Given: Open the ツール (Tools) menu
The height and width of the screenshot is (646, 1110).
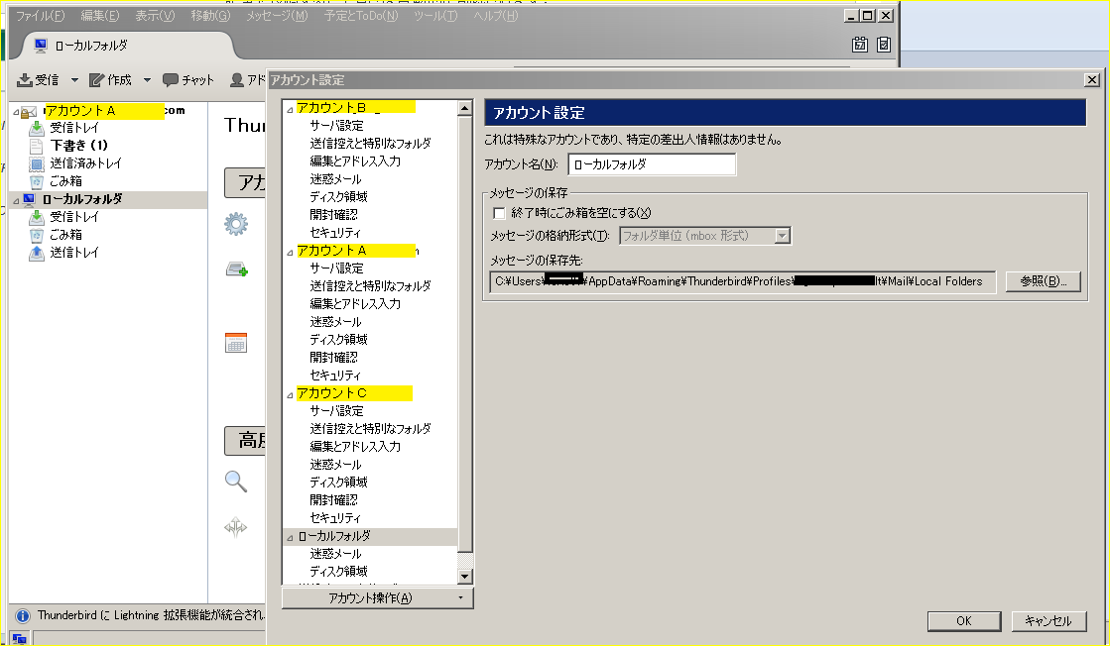Looking at the screenshot, I should [435, 16].
